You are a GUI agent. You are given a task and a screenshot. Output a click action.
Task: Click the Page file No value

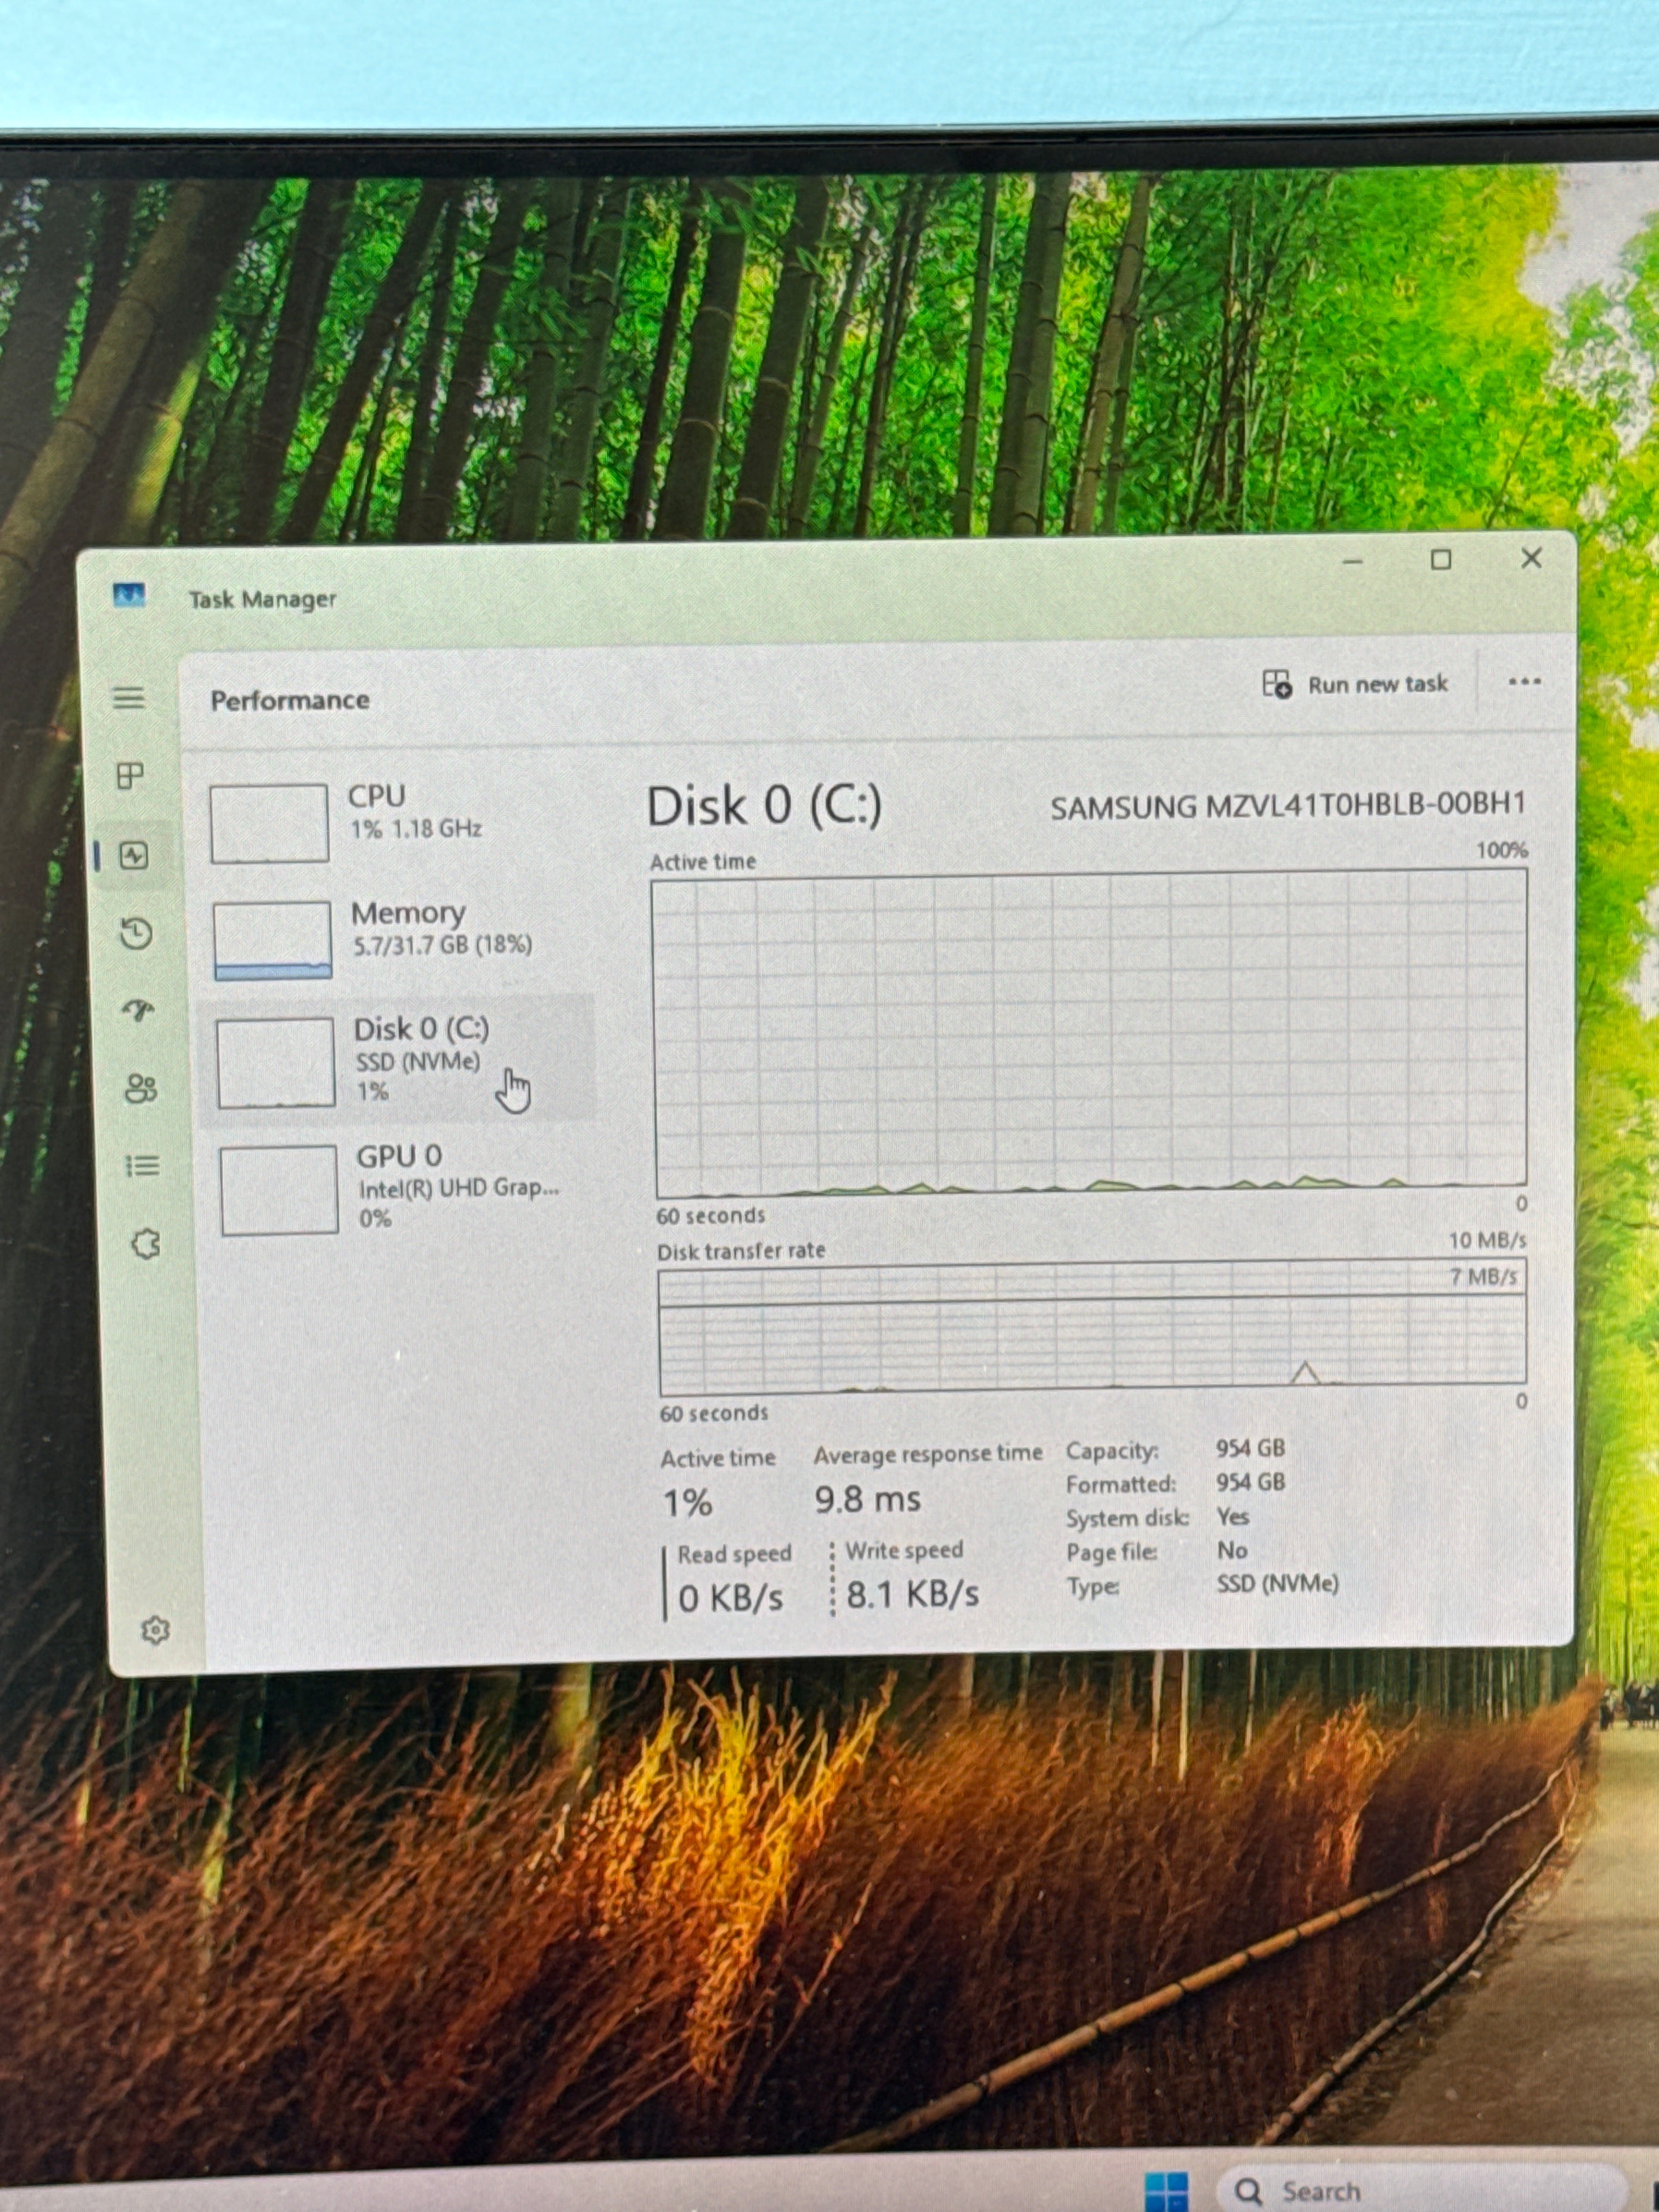(x=1232, y=1550)
